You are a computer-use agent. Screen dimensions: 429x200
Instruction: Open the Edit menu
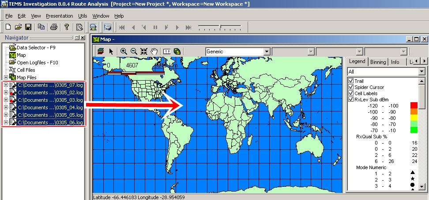pyautogui.click(x=22, y=16)
